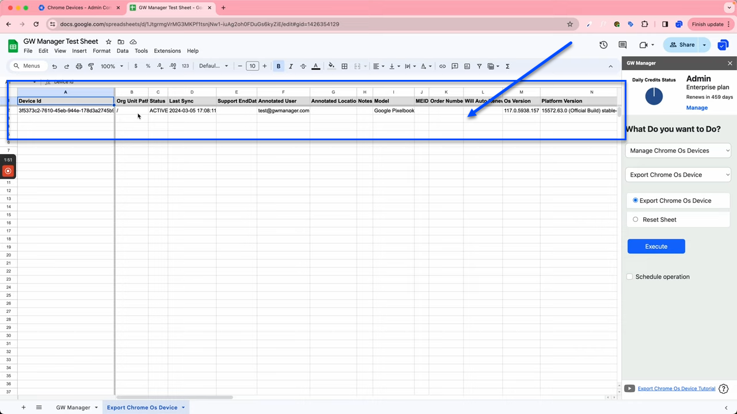
Task: Decrease font size with minus
Action: pos(240,66)
